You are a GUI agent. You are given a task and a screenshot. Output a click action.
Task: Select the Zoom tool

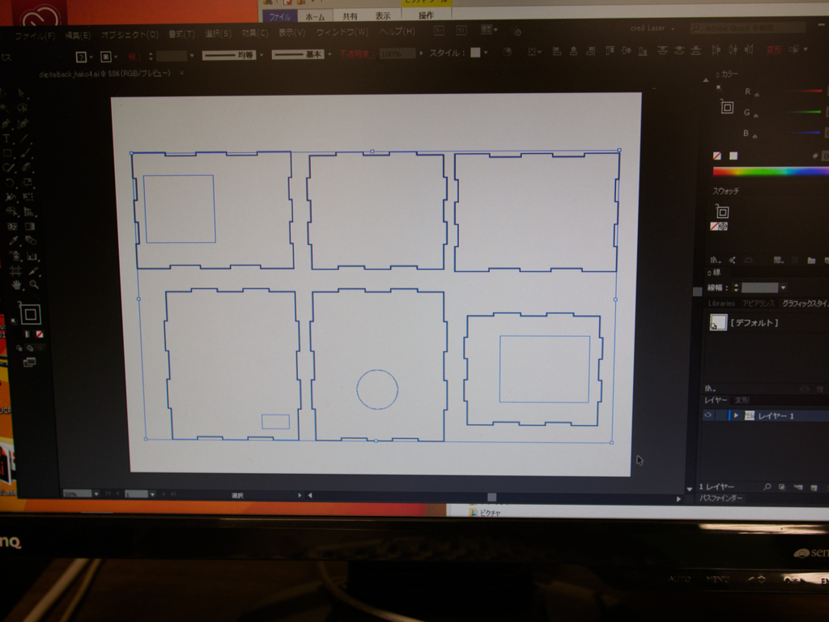click(x=34, y=284)
